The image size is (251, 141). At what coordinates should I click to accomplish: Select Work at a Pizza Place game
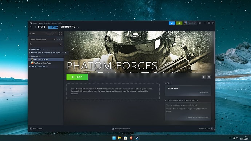(x=46, y=63)
